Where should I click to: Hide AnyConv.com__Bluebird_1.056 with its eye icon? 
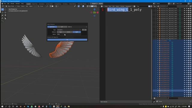coord(187,9)
